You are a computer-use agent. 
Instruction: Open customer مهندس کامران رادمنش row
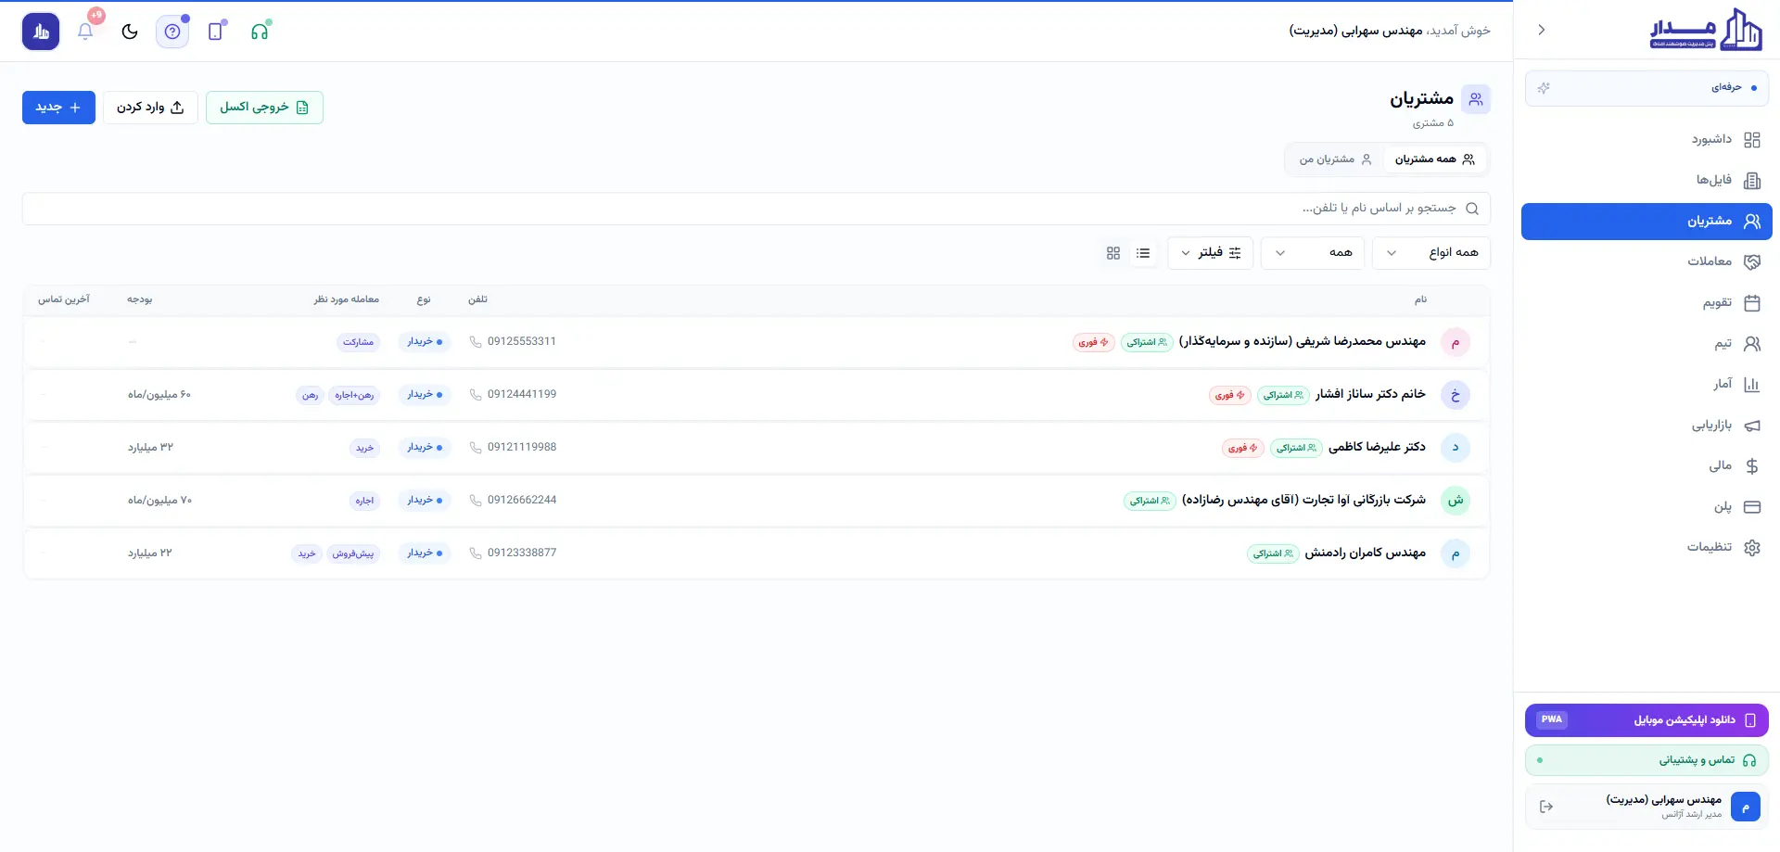point(756,553)
